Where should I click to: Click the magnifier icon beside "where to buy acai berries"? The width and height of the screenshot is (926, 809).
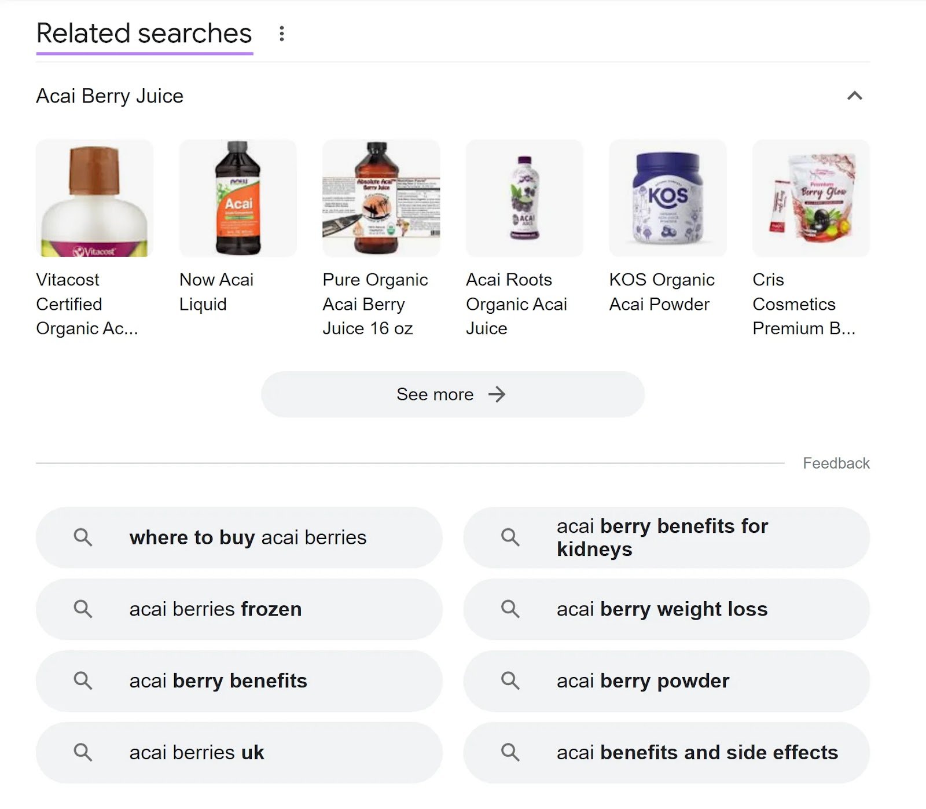pyautogui.click(x=84, y=537)
